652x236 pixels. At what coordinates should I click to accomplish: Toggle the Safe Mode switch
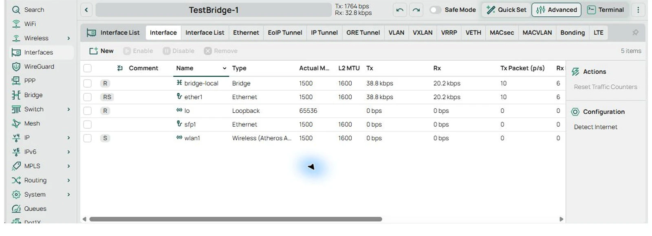tap(435, 10)
